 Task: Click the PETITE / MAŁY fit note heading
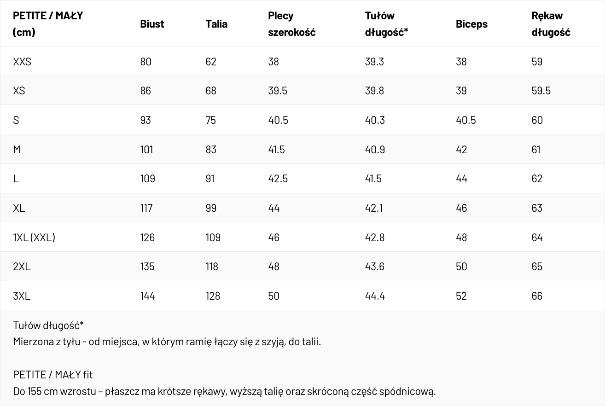point(53,375)
